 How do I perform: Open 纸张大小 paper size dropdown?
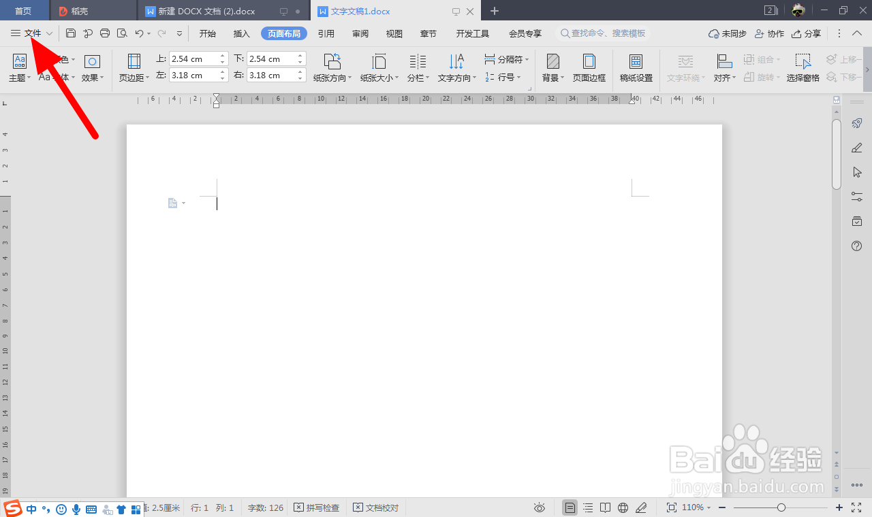[x=379, y=68]
